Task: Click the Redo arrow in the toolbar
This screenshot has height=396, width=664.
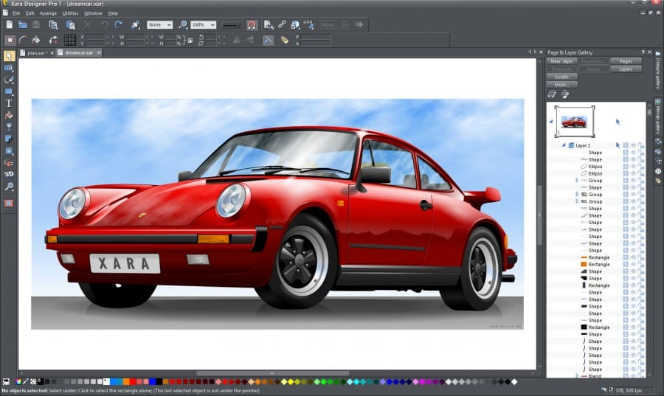Action: tap(118, 24)
